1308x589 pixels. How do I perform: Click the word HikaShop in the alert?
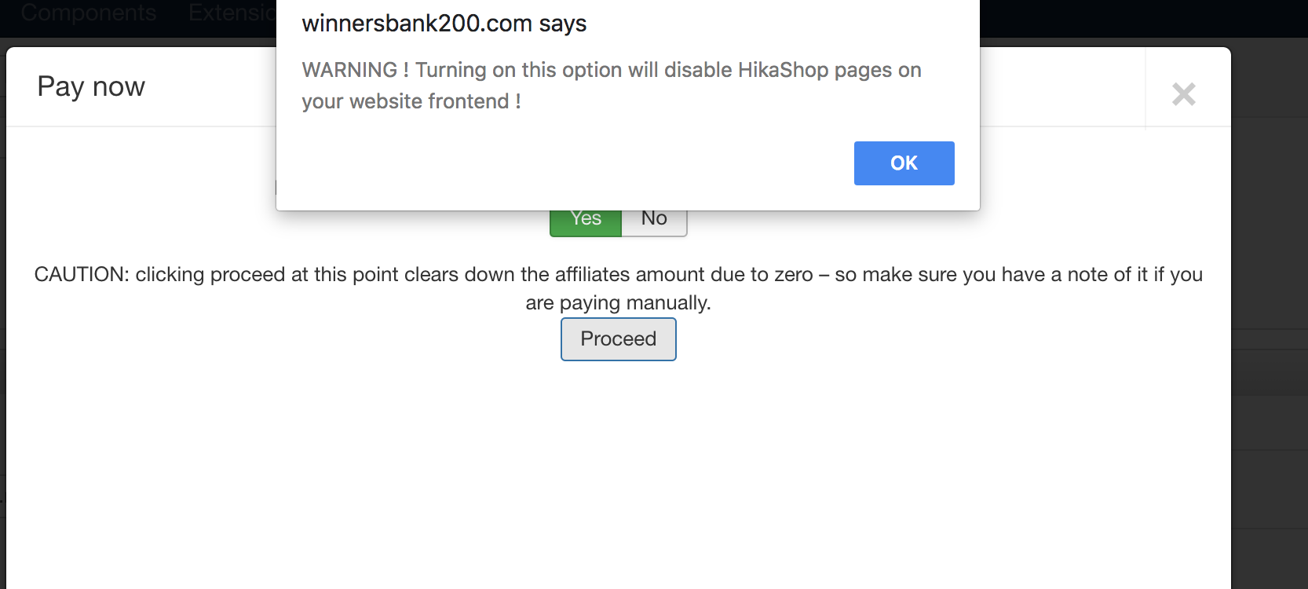783,70
